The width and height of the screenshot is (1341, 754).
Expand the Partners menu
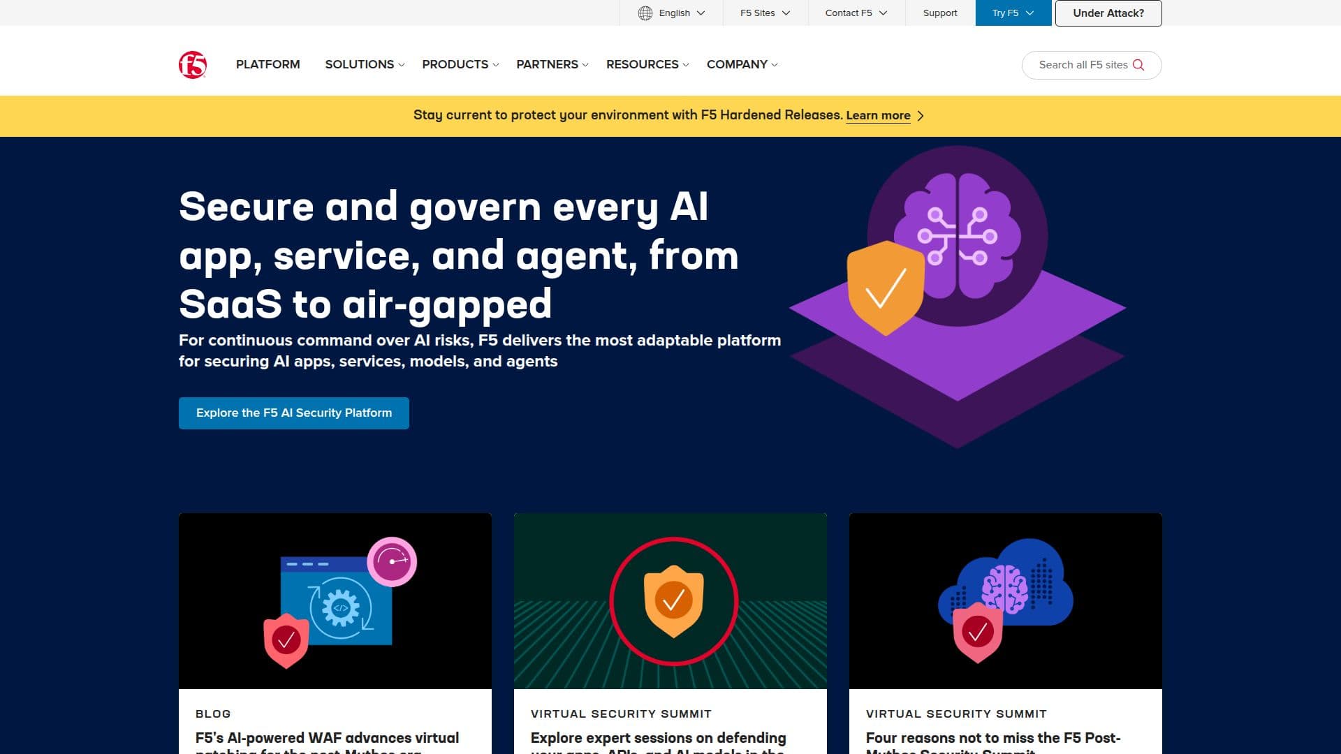pyautogui.click(x=552, y=64)
